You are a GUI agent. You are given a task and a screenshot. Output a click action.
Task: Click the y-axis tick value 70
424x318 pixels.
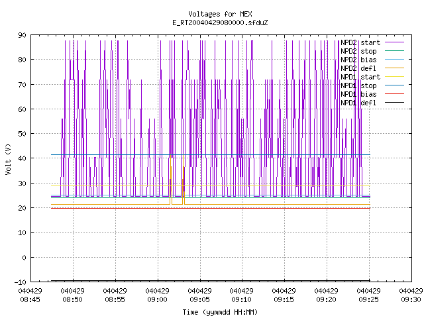[x=22, y=85]
